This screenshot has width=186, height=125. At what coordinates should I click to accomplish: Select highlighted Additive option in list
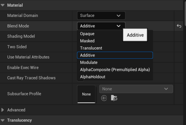point(115,55)
